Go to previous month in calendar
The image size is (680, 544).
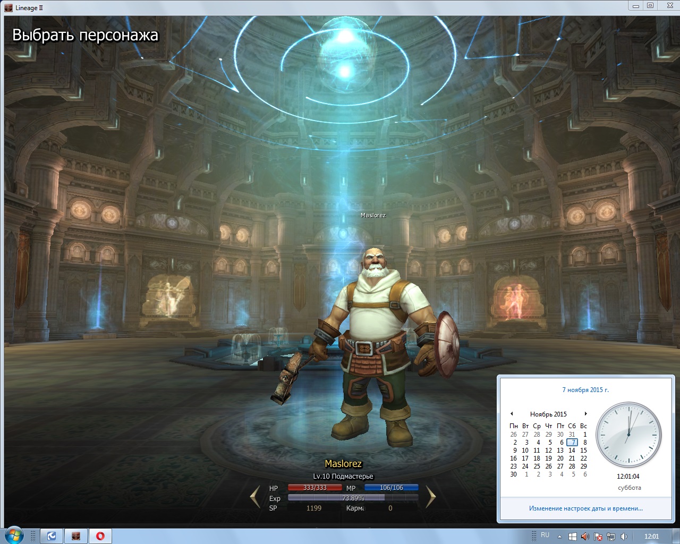click(x=512, y=414)
